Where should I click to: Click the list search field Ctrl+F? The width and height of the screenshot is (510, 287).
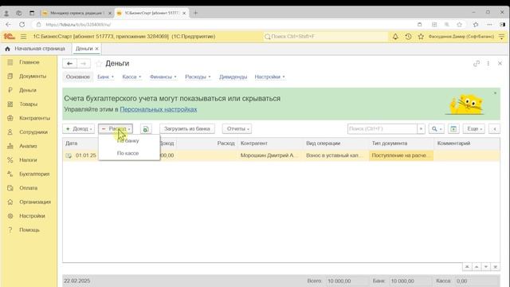point(382,129)
